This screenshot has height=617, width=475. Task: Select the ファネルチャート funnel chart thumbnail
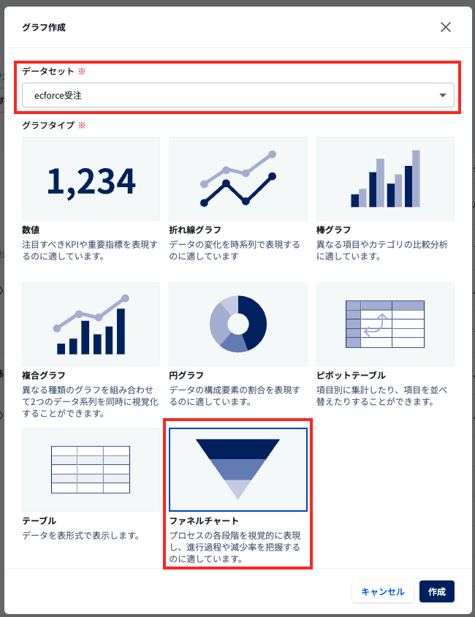click(238, 469)
